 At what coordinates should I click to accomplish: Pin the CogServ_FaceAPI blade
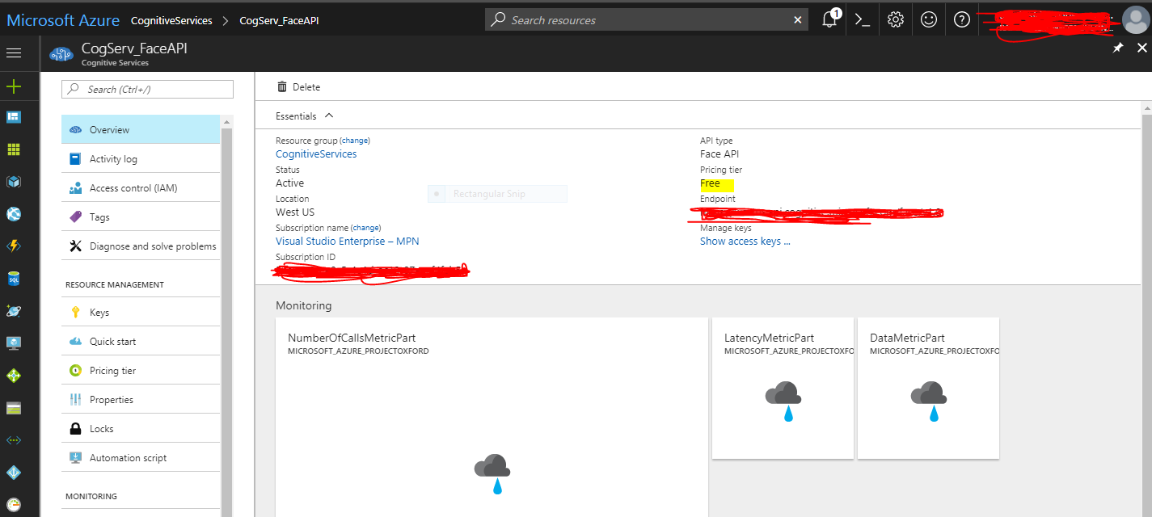pyautogui.click(x=1118, y=48)
